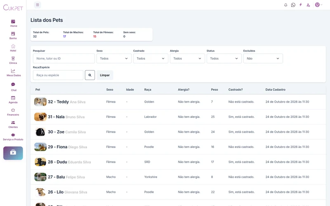This screenshot has height=206, width=330.
Task: Open user avatar menu in header
Action: click(x=318, y=5)
